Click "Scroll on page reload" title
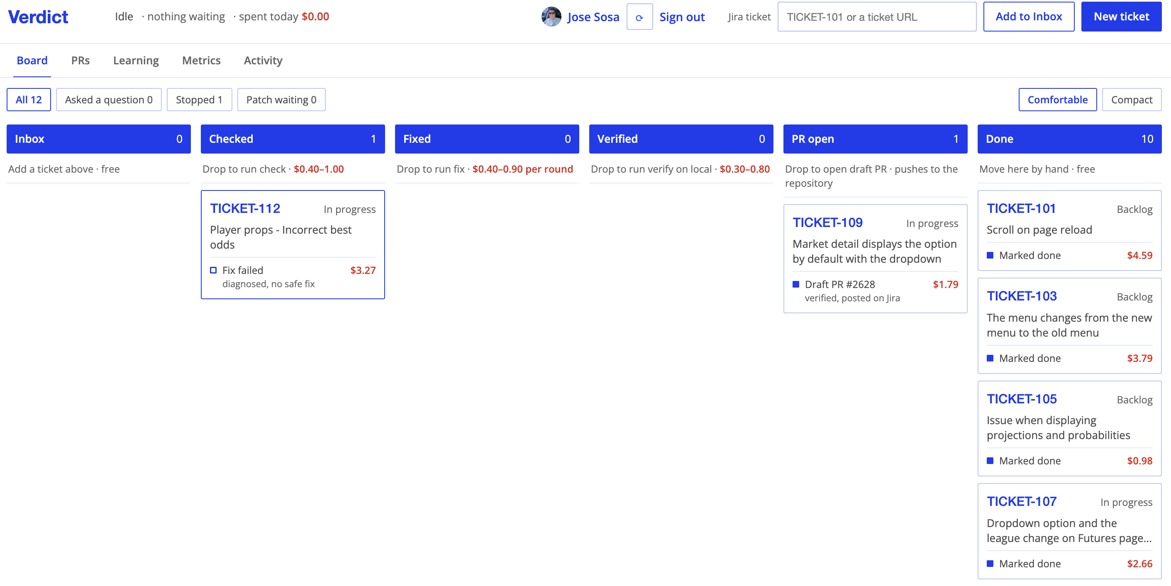The height and width of the screenshot is (586, 1171). 1039,230
